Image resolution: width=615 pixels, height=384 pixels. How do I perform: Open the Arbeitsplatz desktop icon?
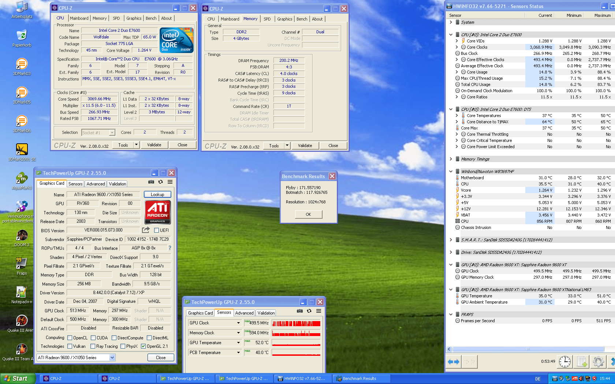coord(22,9)
